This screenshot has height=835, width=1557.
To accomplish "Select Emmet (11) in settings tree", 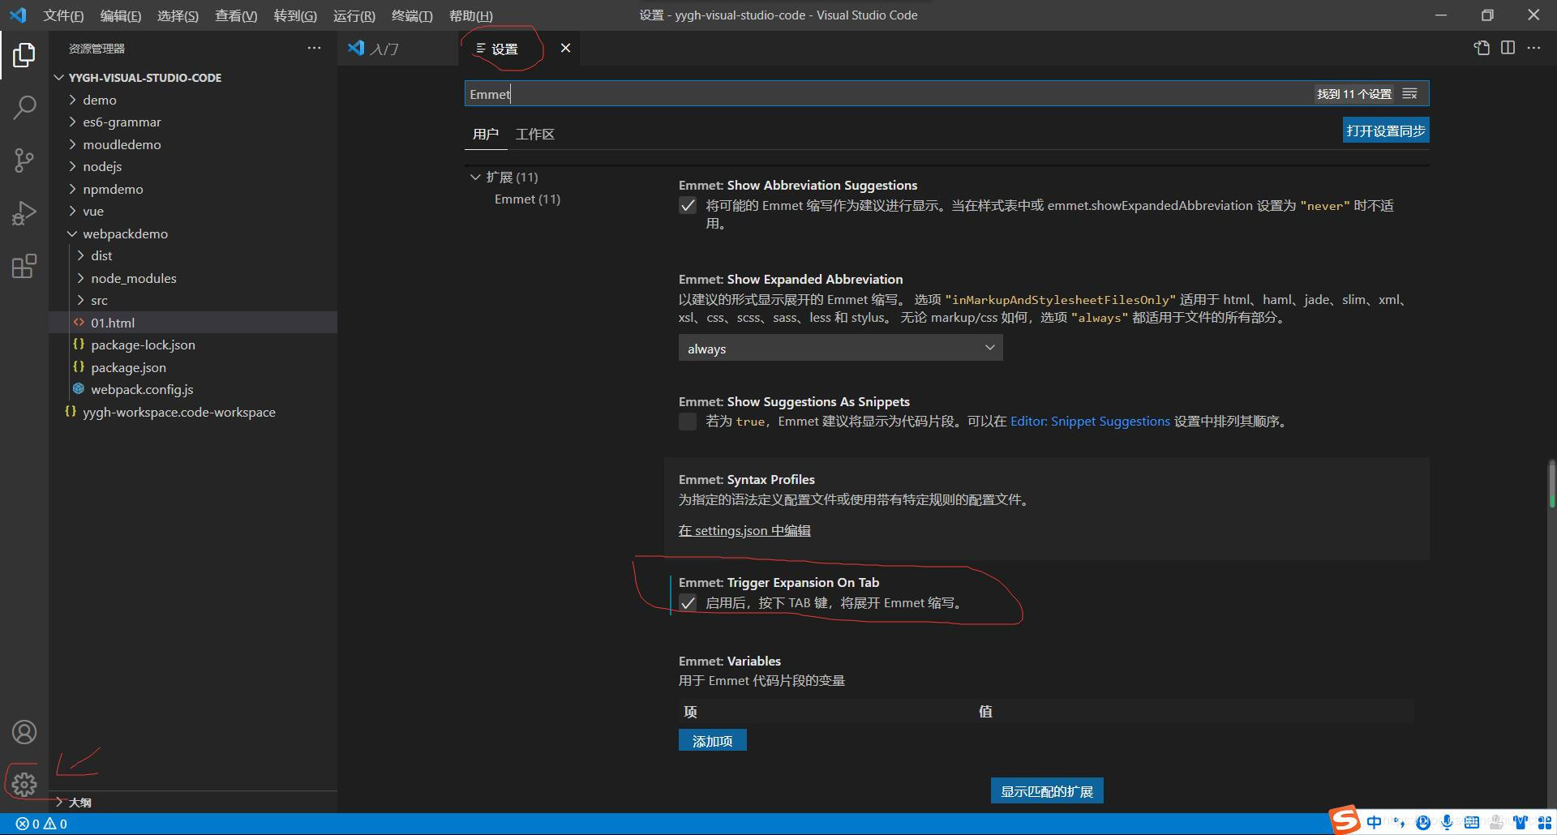I will point(527,199).
